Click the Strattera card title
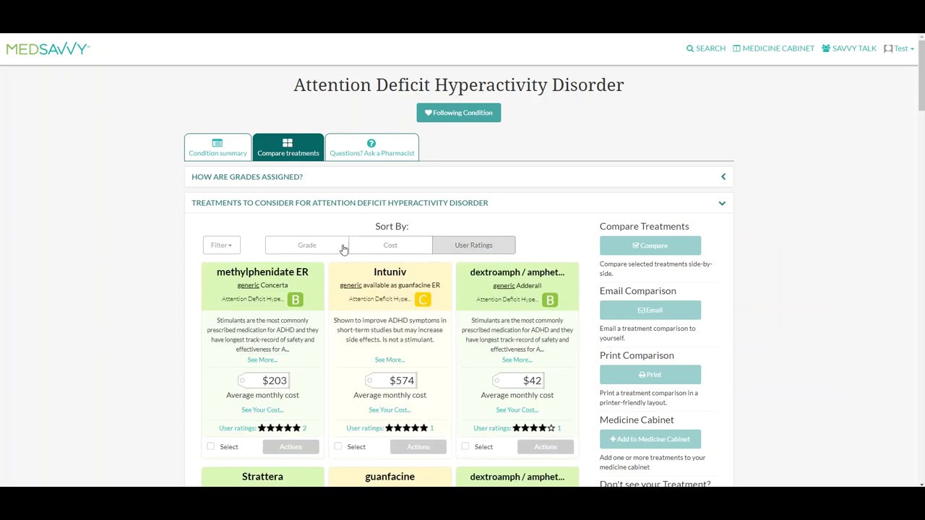Image resolution: width=925 pixels, height=520 pixels. pos(262,477)
